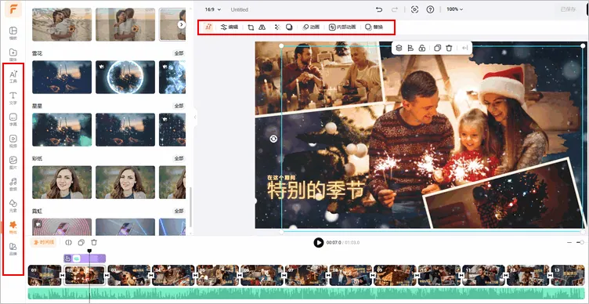Play the video preview

pyautogui.click(x=319, y=242)
